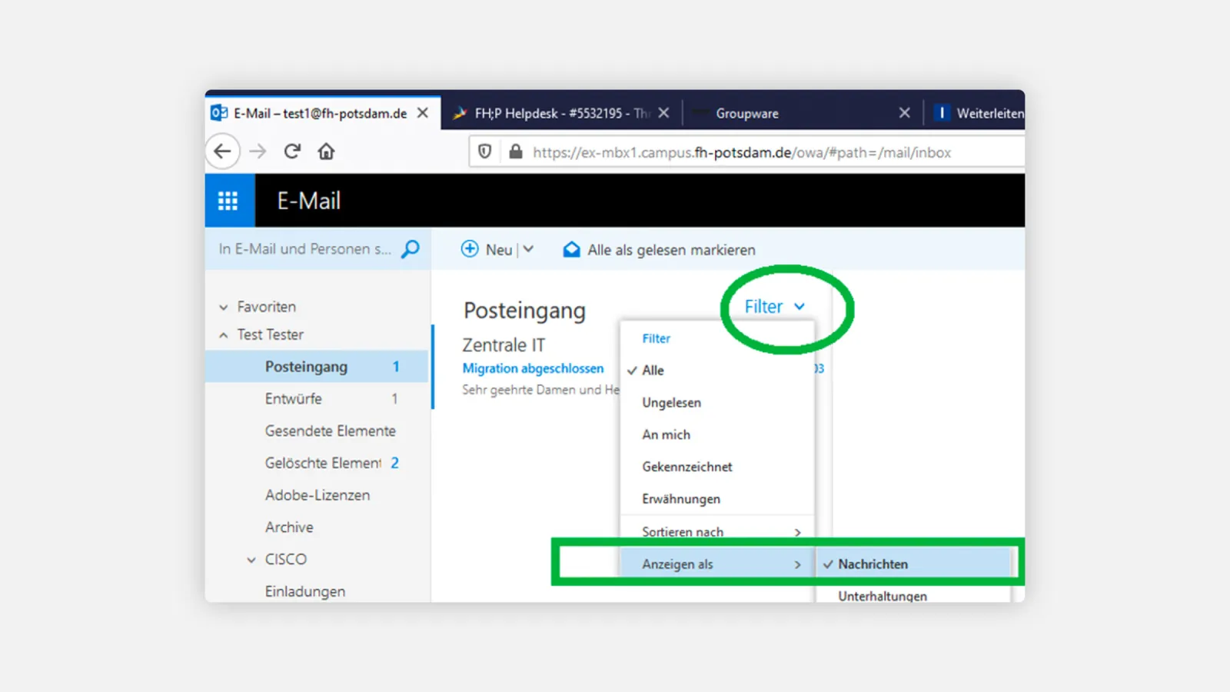
Task: Click the Neu plus icon
Action: coord(470,249)
